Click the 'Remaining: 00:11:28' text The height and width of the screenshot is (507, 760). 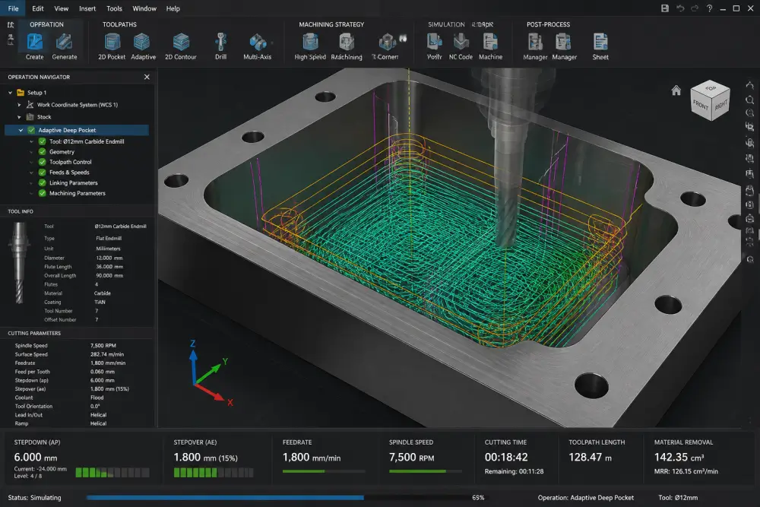click(514, 471)
